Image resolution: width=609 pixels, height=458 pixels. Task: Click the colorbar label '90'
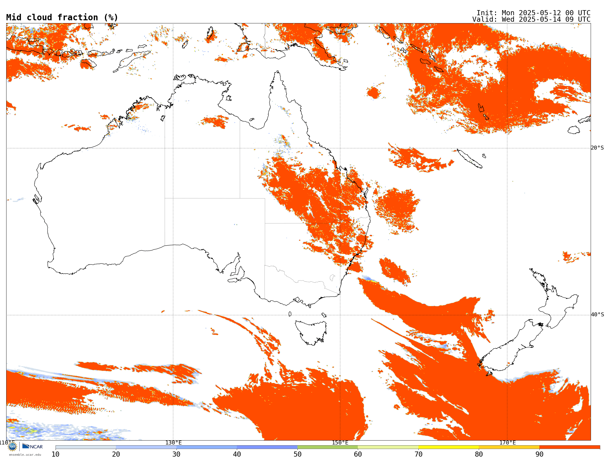539,454
